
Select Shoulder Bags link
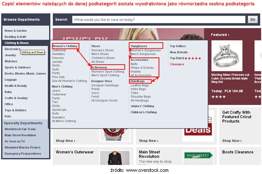[141, 97]
